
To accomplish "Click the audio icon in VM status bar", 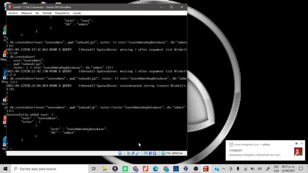I will pyautogui.click(x=128, y=153).
